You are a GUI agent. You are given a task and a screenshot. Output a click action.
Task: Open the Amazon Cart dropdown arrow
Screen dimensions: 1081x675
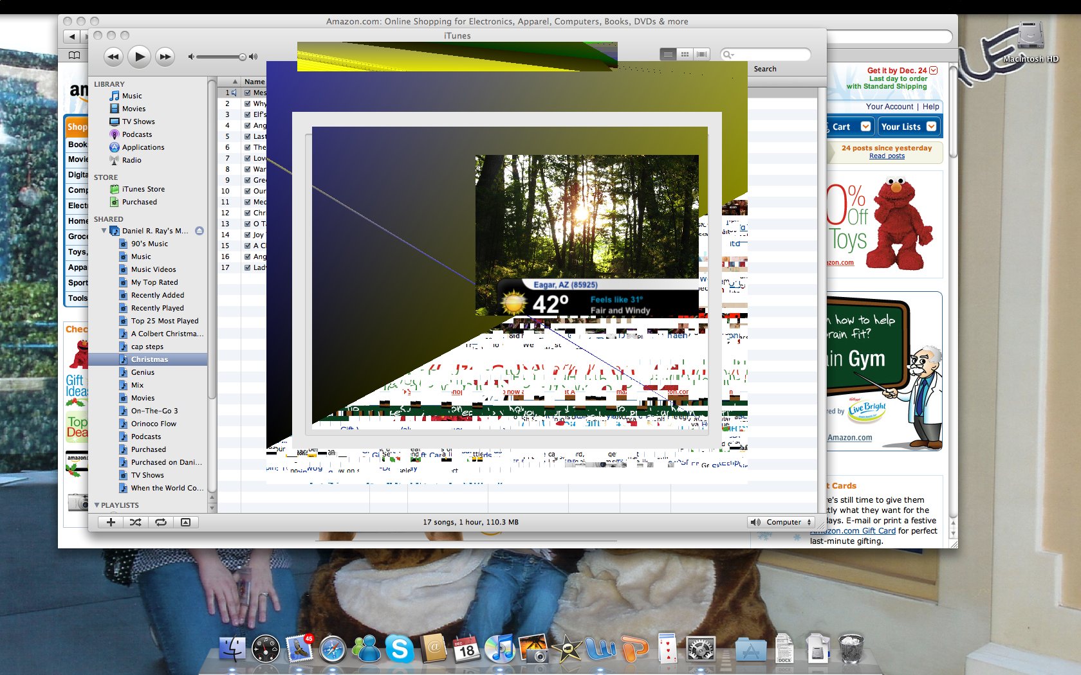[x=865, y=127]
